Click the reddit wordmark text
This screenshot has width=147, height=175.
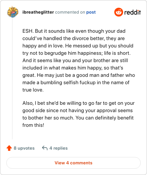[x=133, y=12]
